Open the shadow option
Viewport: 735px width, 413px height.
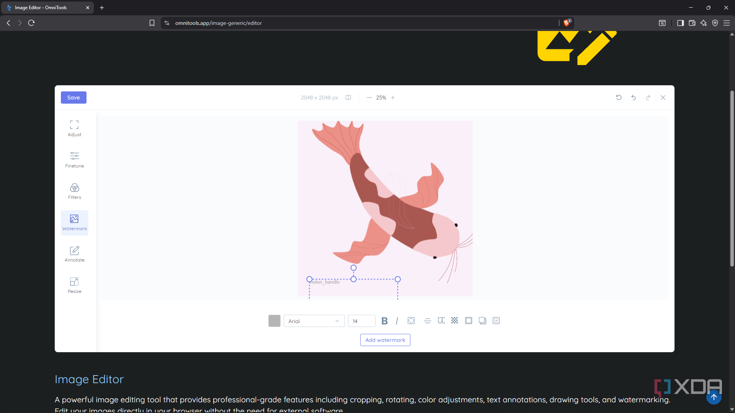[482, 320]
